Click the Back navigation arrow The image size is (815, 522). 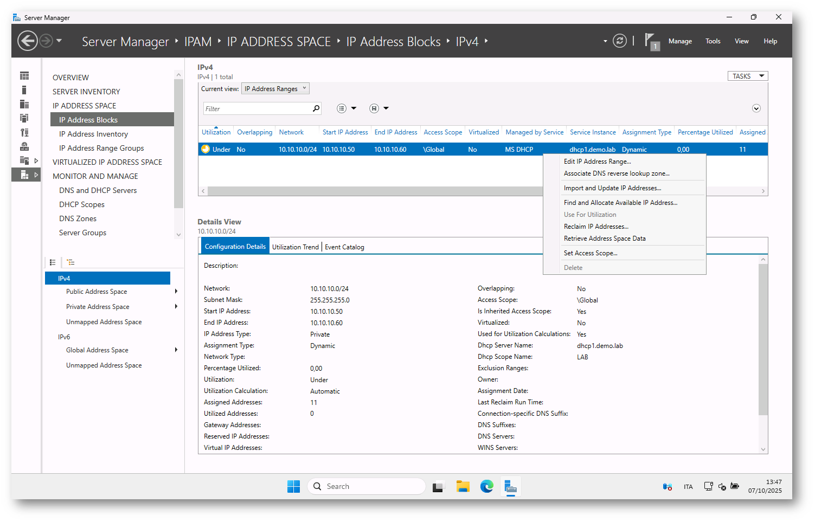point(27,41)
